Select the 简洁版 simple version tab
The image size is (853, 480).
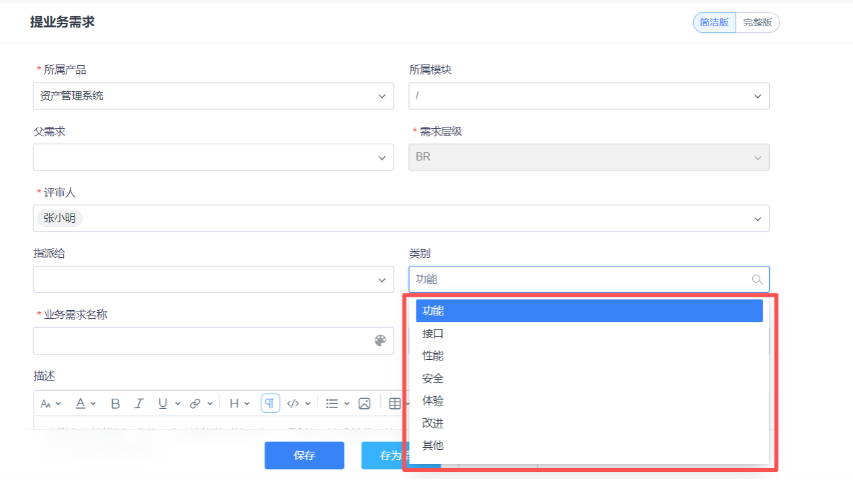714,22
